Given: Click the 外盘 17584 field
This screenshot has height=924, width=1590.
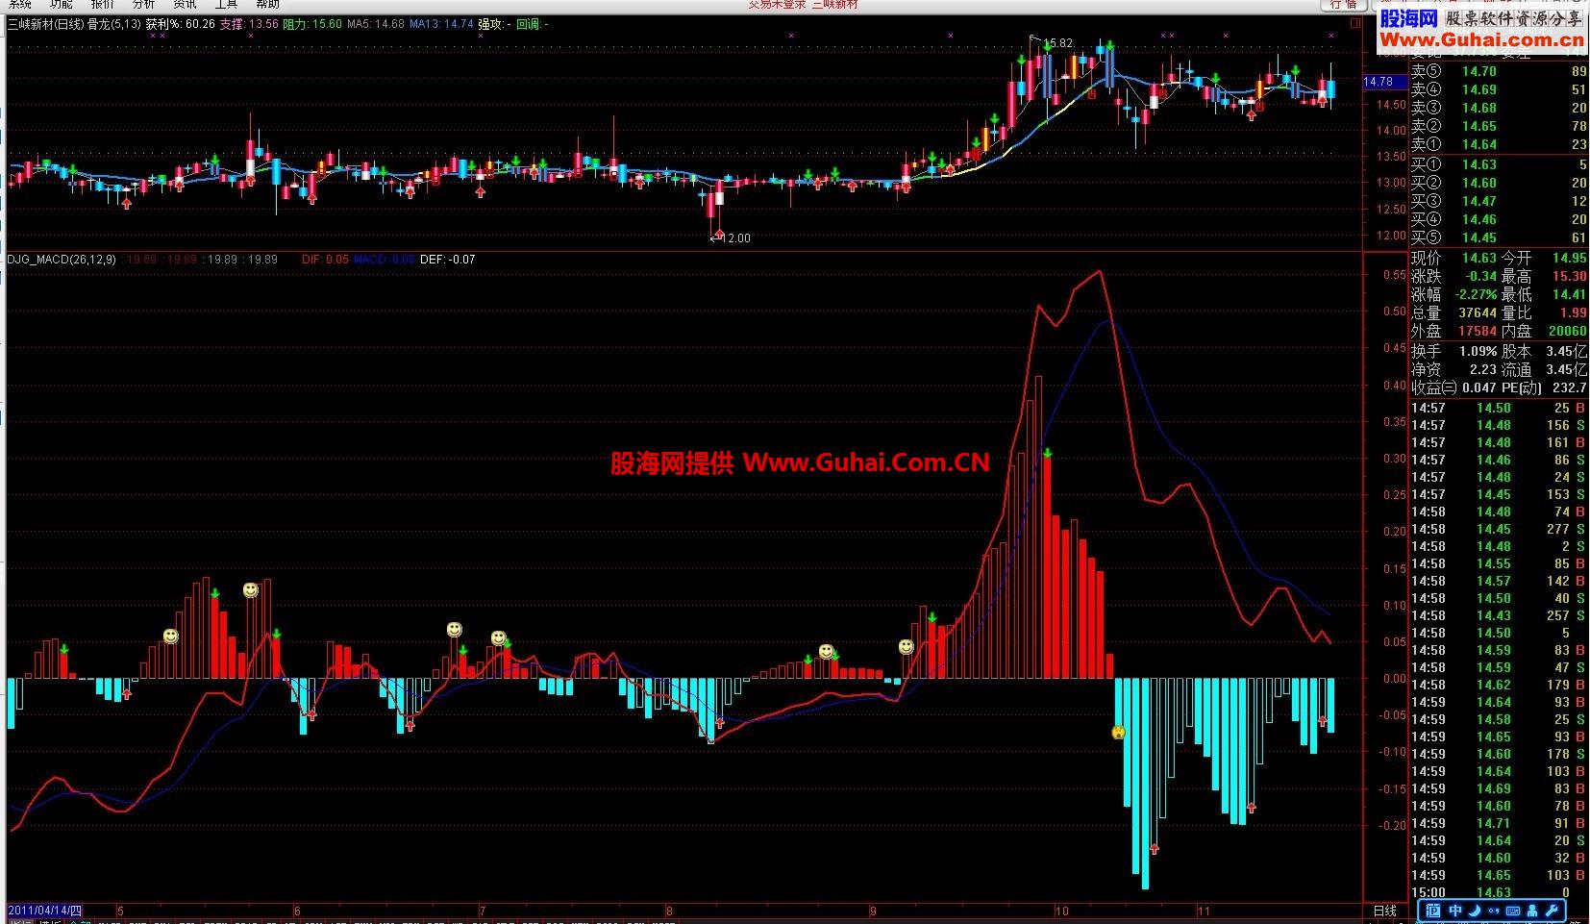Looking at the screenshot, I should coord(1453,331).
